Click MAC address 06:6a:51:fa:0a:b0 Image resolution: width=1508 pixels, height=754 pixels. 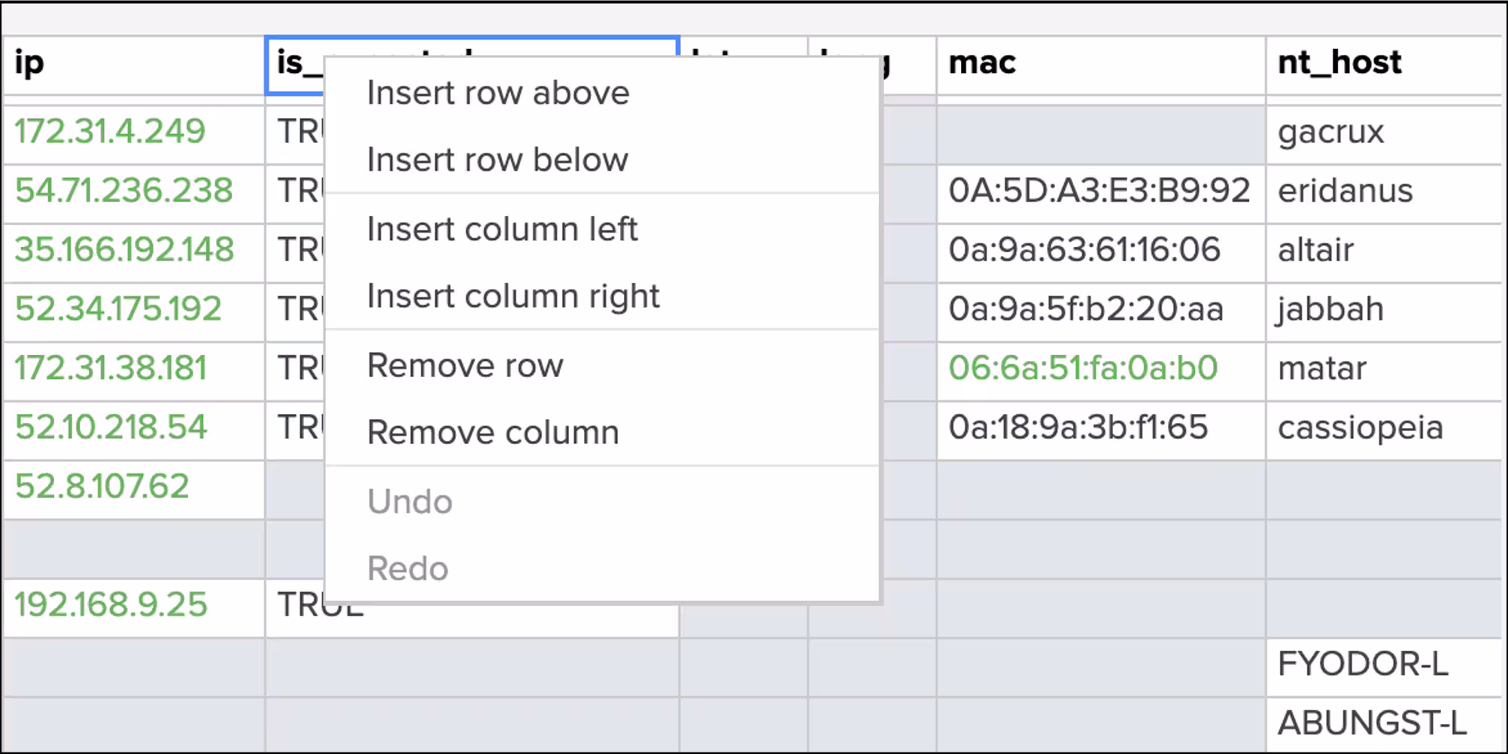(1083, 369)
